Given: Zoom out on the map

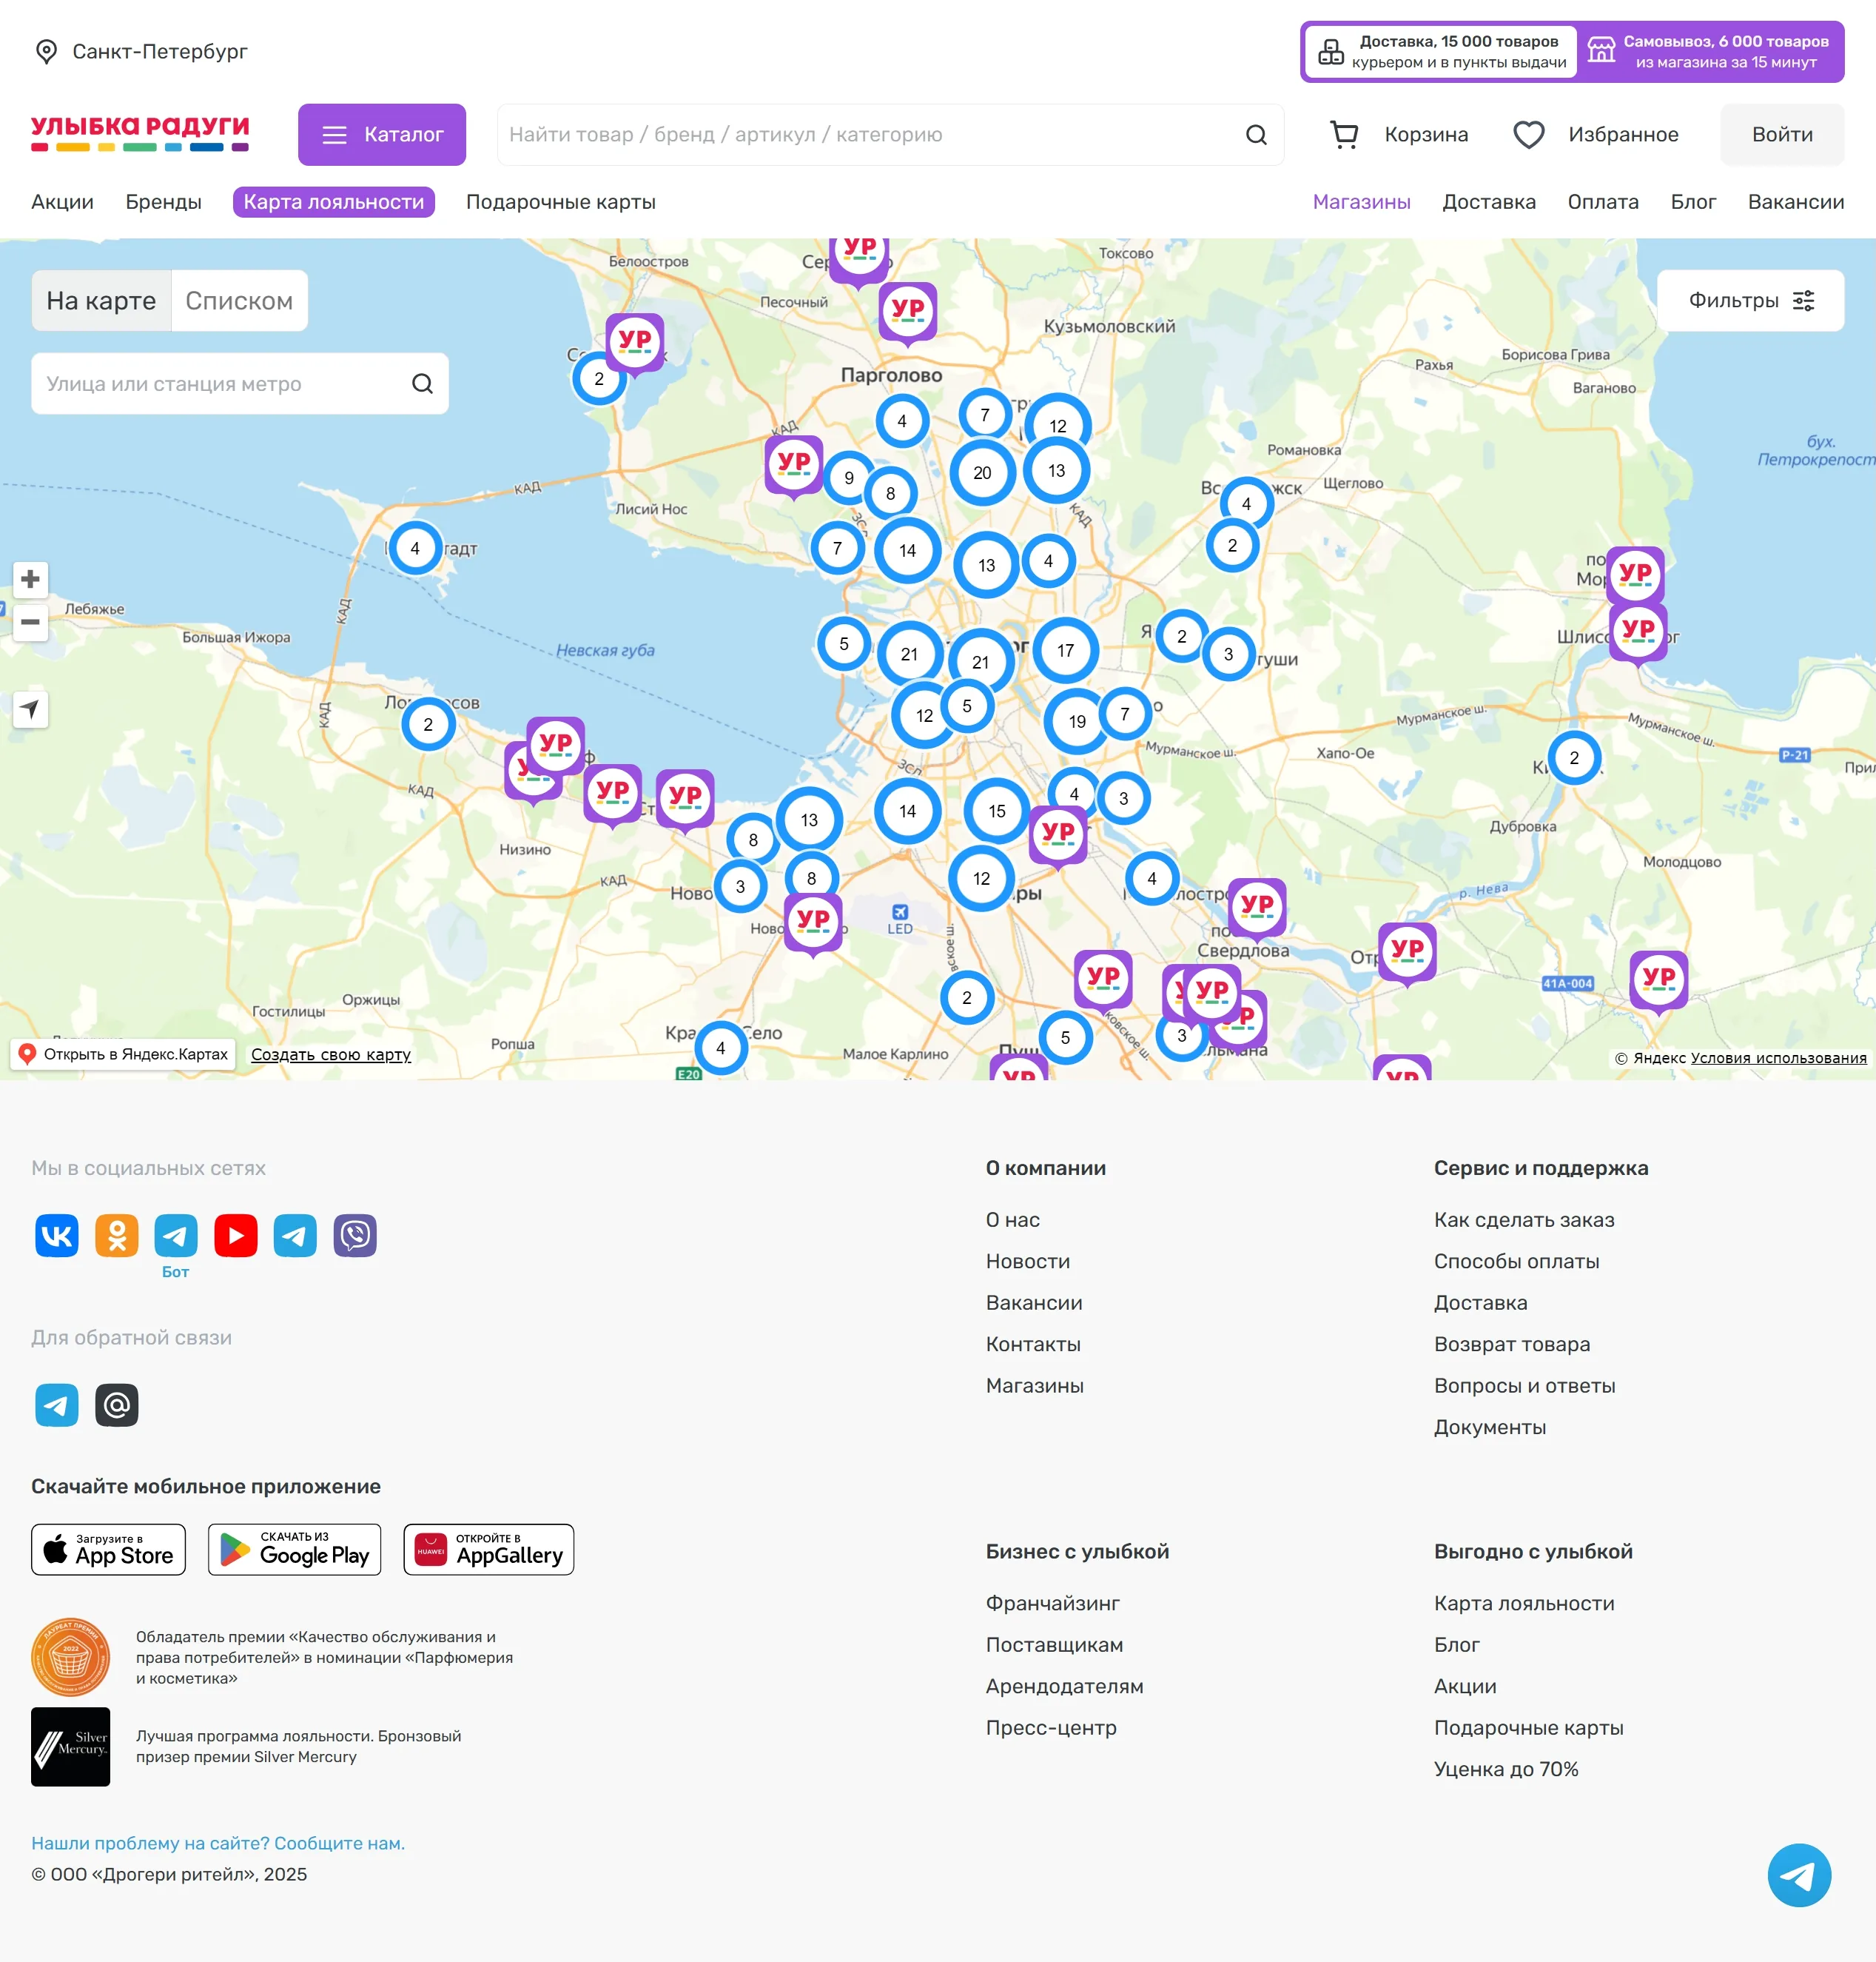Looking at the screenshot, I should point(30,621).
